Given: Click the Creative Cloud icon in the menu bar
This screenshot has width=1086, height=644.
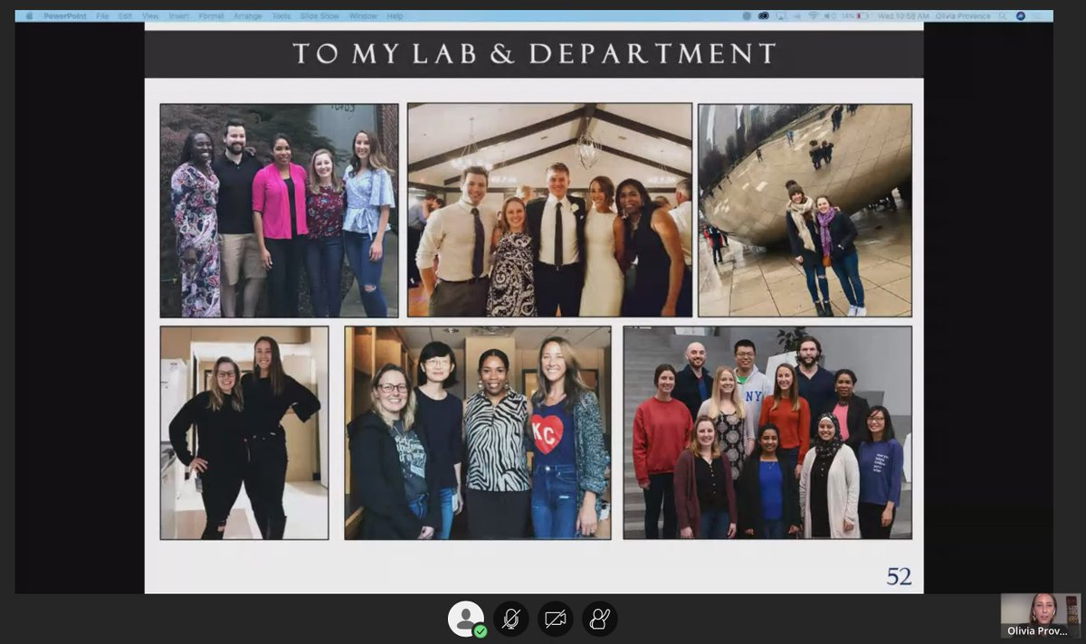Looking at the screenshot, I should point(763,16).
